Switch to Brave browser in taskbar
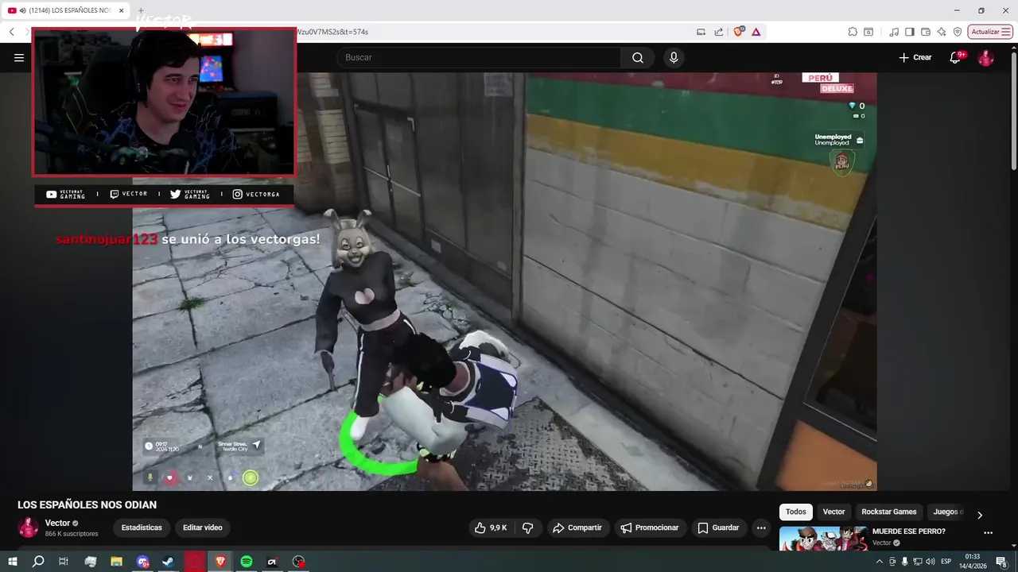 pos(220,562)
